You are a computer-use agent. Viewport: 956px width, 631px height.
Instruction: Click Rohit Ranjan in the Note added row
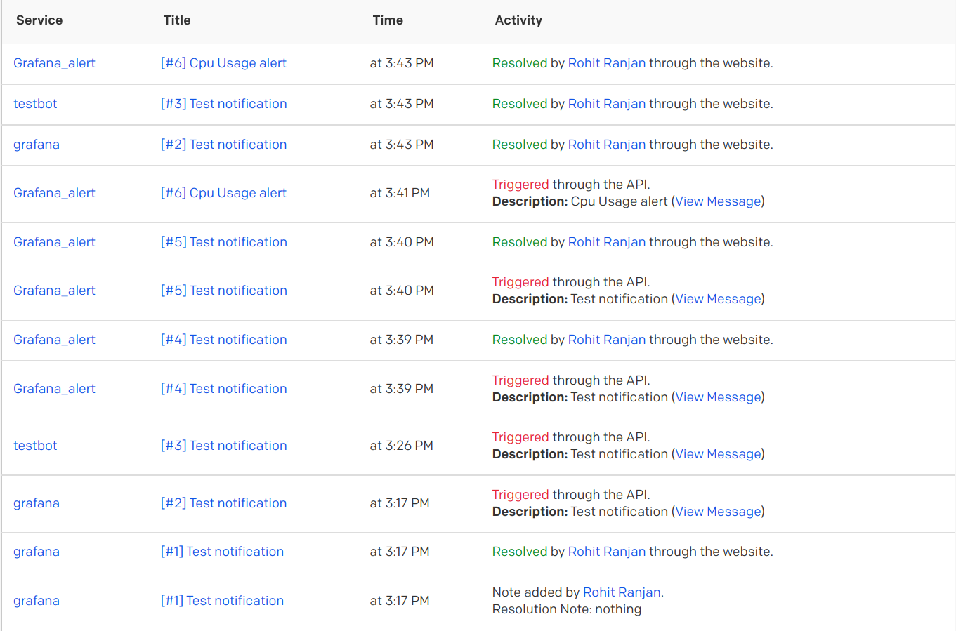622,592
